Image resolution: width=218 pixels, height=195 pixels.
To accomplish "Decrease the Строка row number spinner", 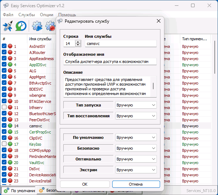I will [78, 45].
